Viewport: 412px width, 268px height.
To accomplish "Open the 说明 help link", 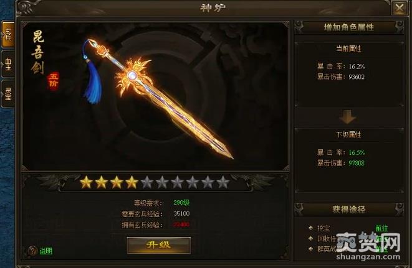I will click(46, 251).
